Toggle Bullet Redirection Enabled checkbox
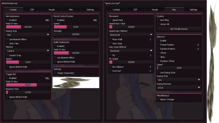 [x=55, y=46]
